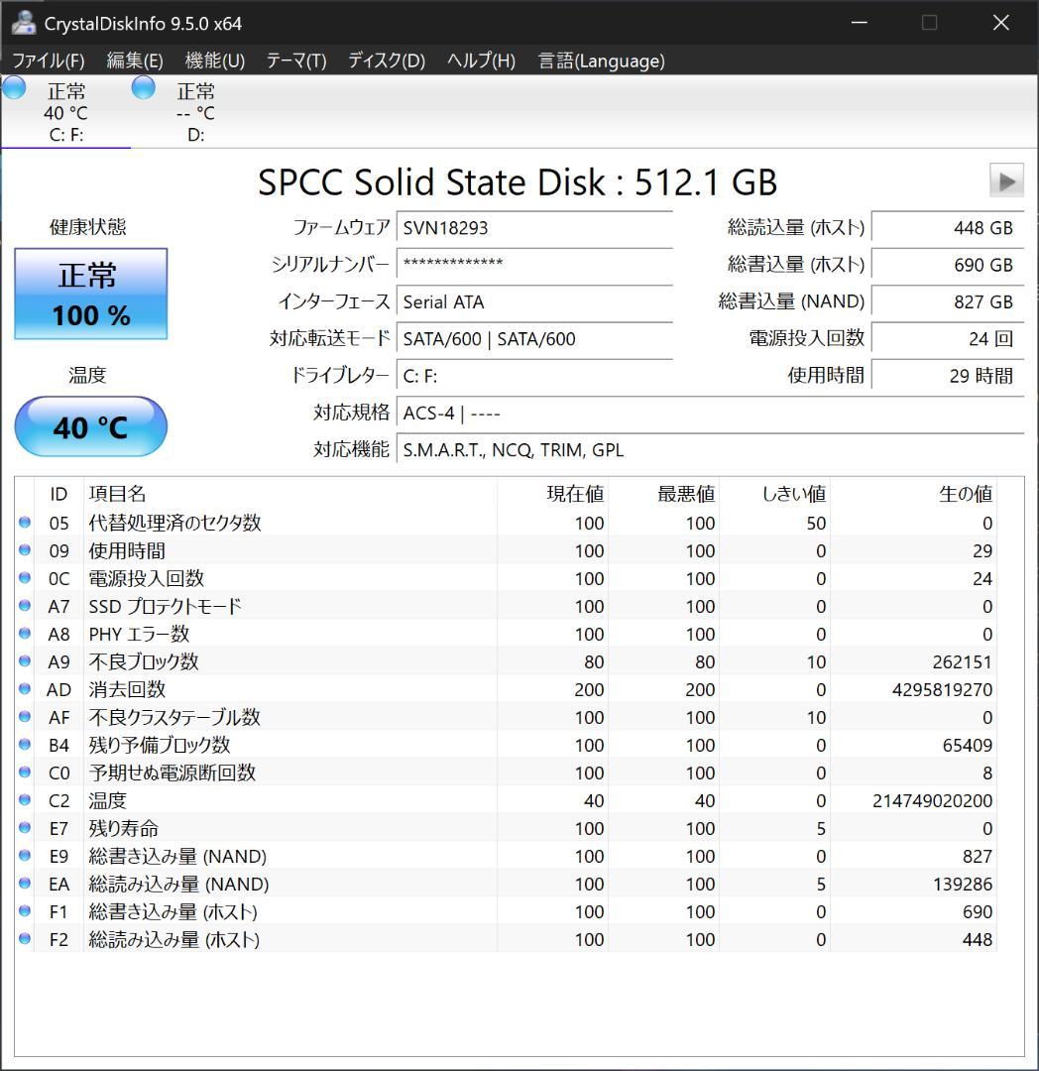Click status dot of row E7 残り寿命
Screen dimensions: 1039x1071
point(25,827)
